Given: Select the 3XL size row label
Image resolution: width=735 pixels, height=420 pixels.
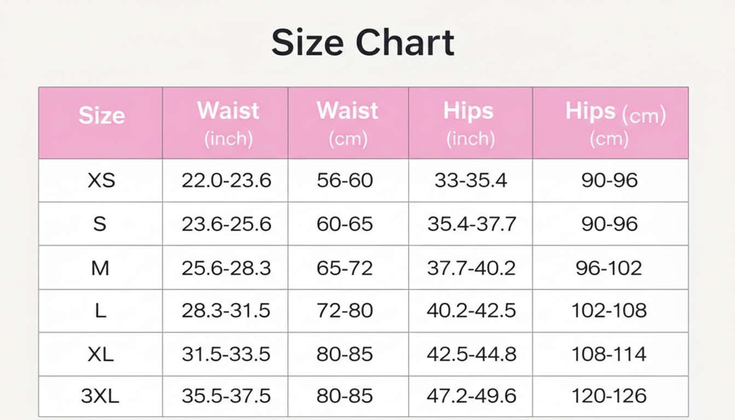Looking at the screenshot, I should click(101, 396).
